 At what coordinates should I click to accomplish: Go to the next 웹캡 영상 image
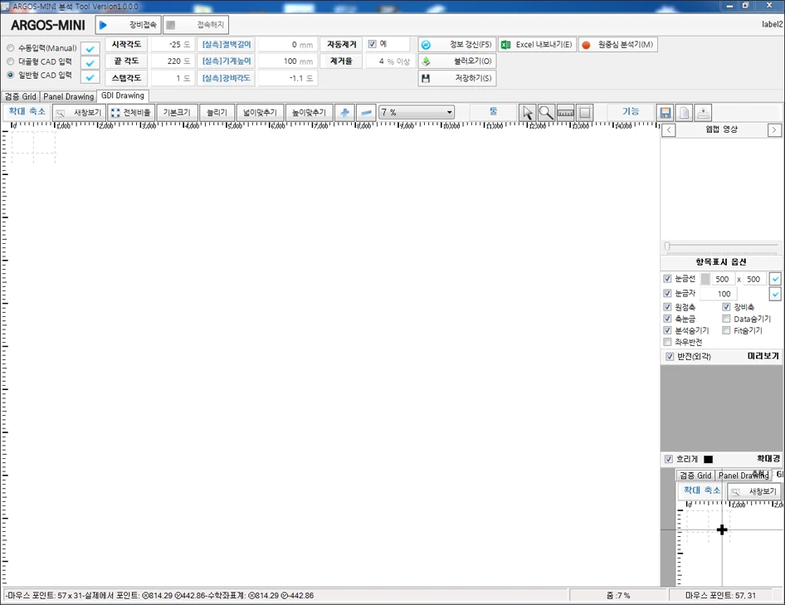(774, 130)
